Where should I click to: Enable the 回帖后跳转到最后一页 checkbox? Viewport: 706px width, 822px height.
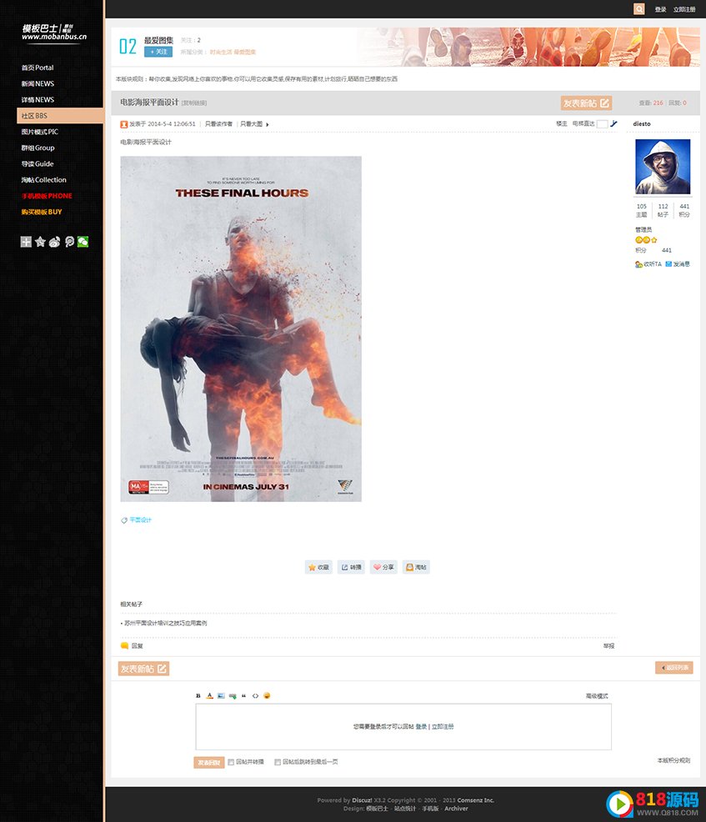pos(278,762)
